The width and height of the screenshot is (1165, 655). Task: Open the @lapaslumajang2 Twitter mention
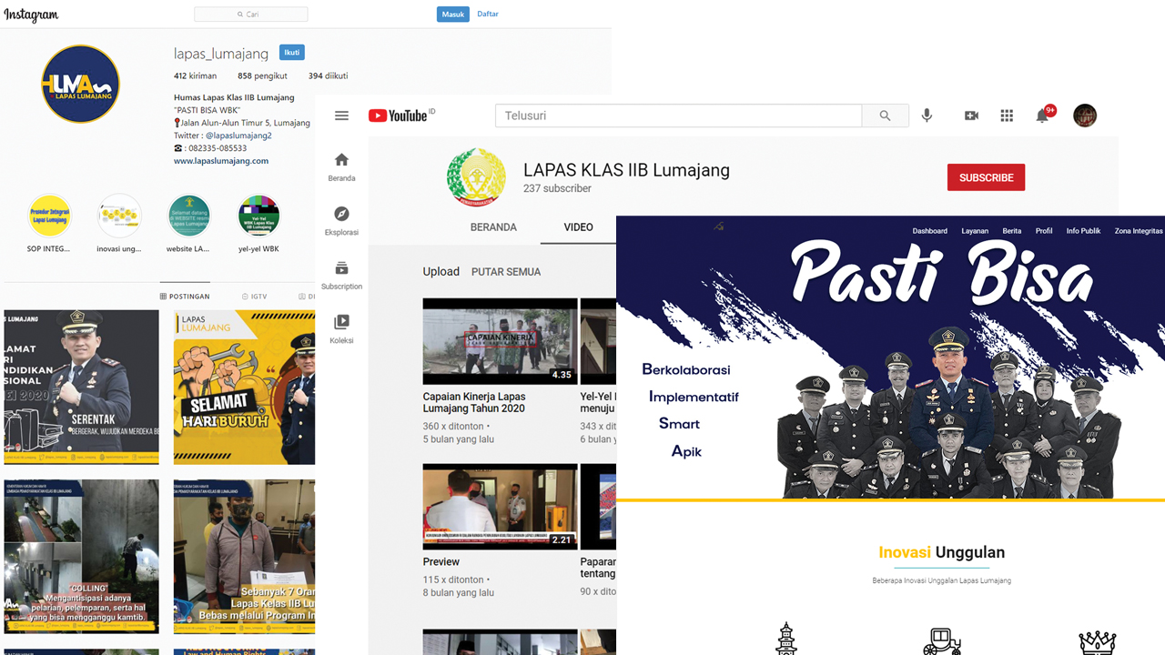pyautogui.click(x=238, y=136)
